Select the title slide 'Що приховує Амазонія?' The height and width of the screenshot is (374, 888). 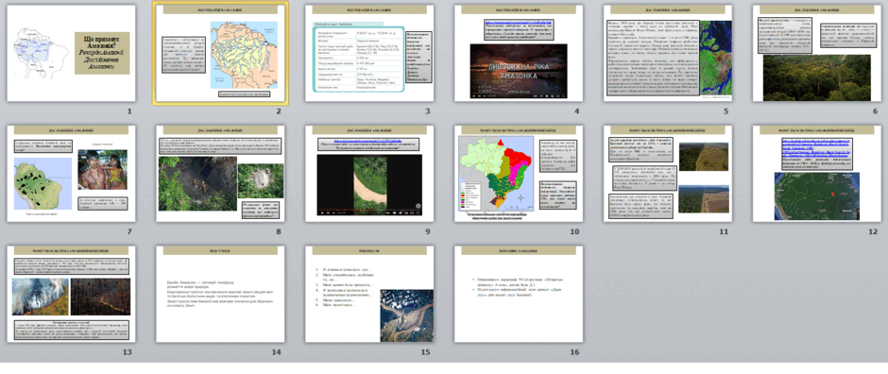click(72, 53)
